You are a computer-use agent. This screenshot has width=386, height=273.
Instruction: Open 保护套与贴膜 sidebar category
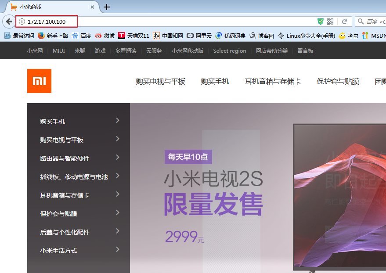pos(58,214)
